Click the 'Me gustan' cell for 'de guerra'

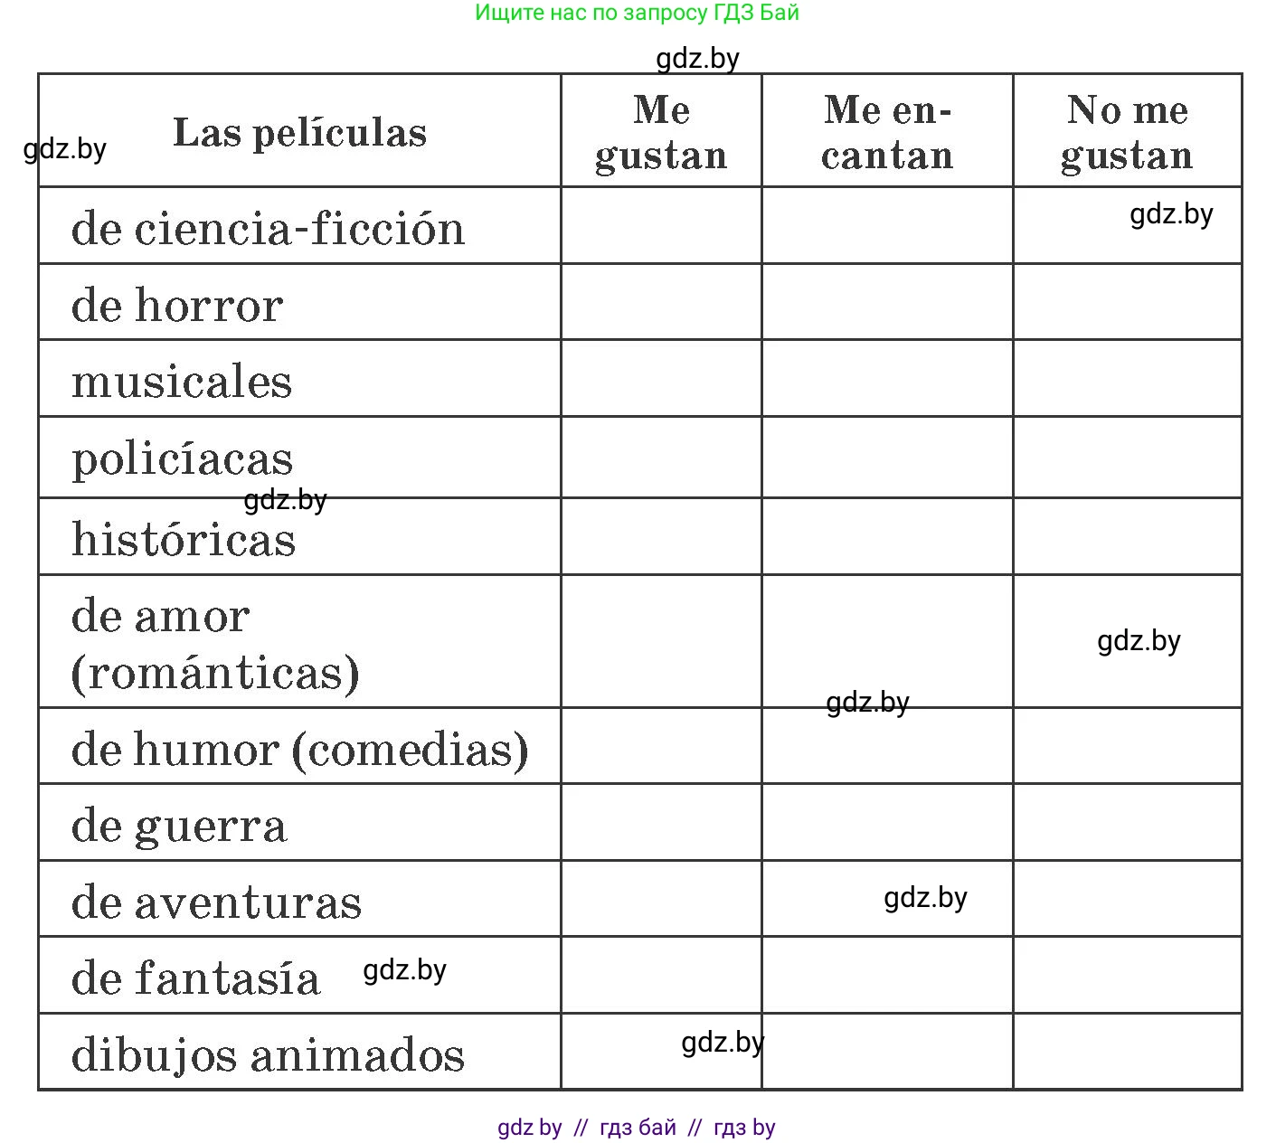tap(661, 822)
